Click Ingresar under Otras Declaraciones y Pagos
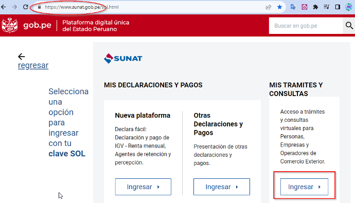 [222, 187]
